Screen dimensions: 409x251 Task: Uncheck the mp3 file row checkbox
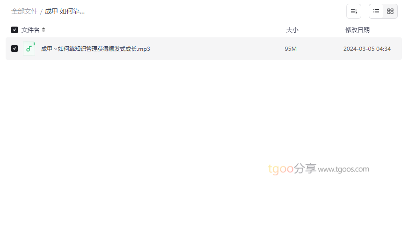point(15,49)
